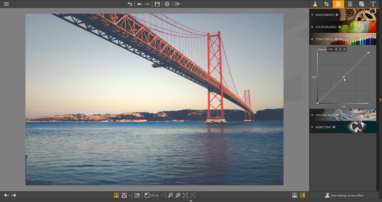
Task: Select the Adjustments sliders tab
Action: coord(338,4)
